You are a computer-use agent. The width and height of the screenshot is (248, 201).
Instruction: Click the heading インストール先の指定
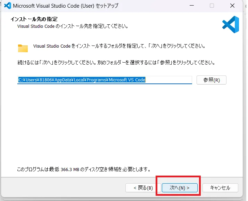coord(34,19)
